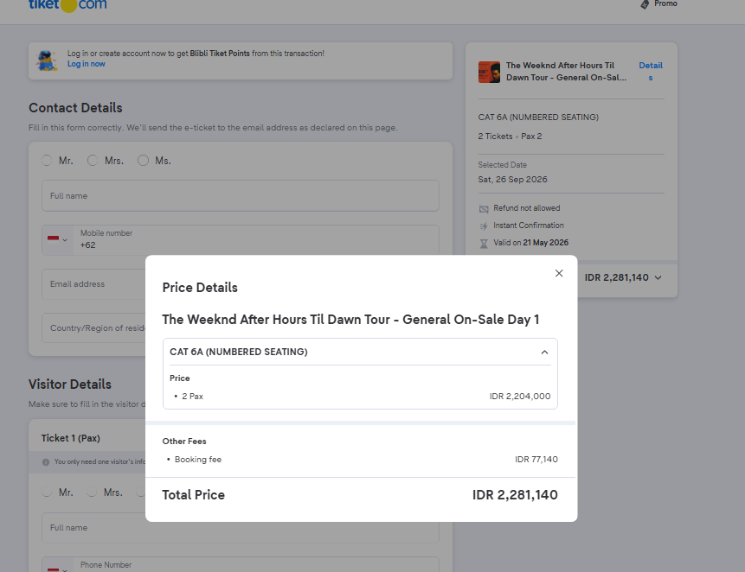Click the Instant Confirmation lightning icon

pyautogui.click(x=484, y=226)
